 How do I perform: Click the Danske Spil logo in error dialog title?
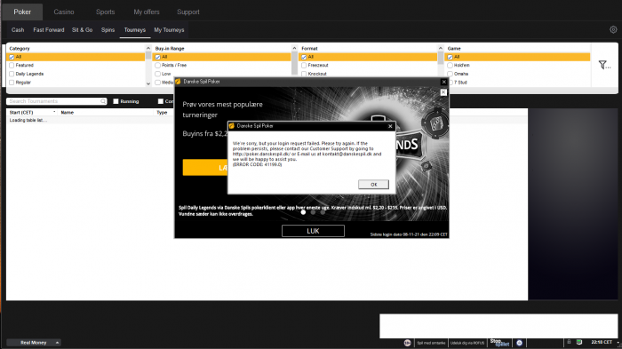point(232,126)
